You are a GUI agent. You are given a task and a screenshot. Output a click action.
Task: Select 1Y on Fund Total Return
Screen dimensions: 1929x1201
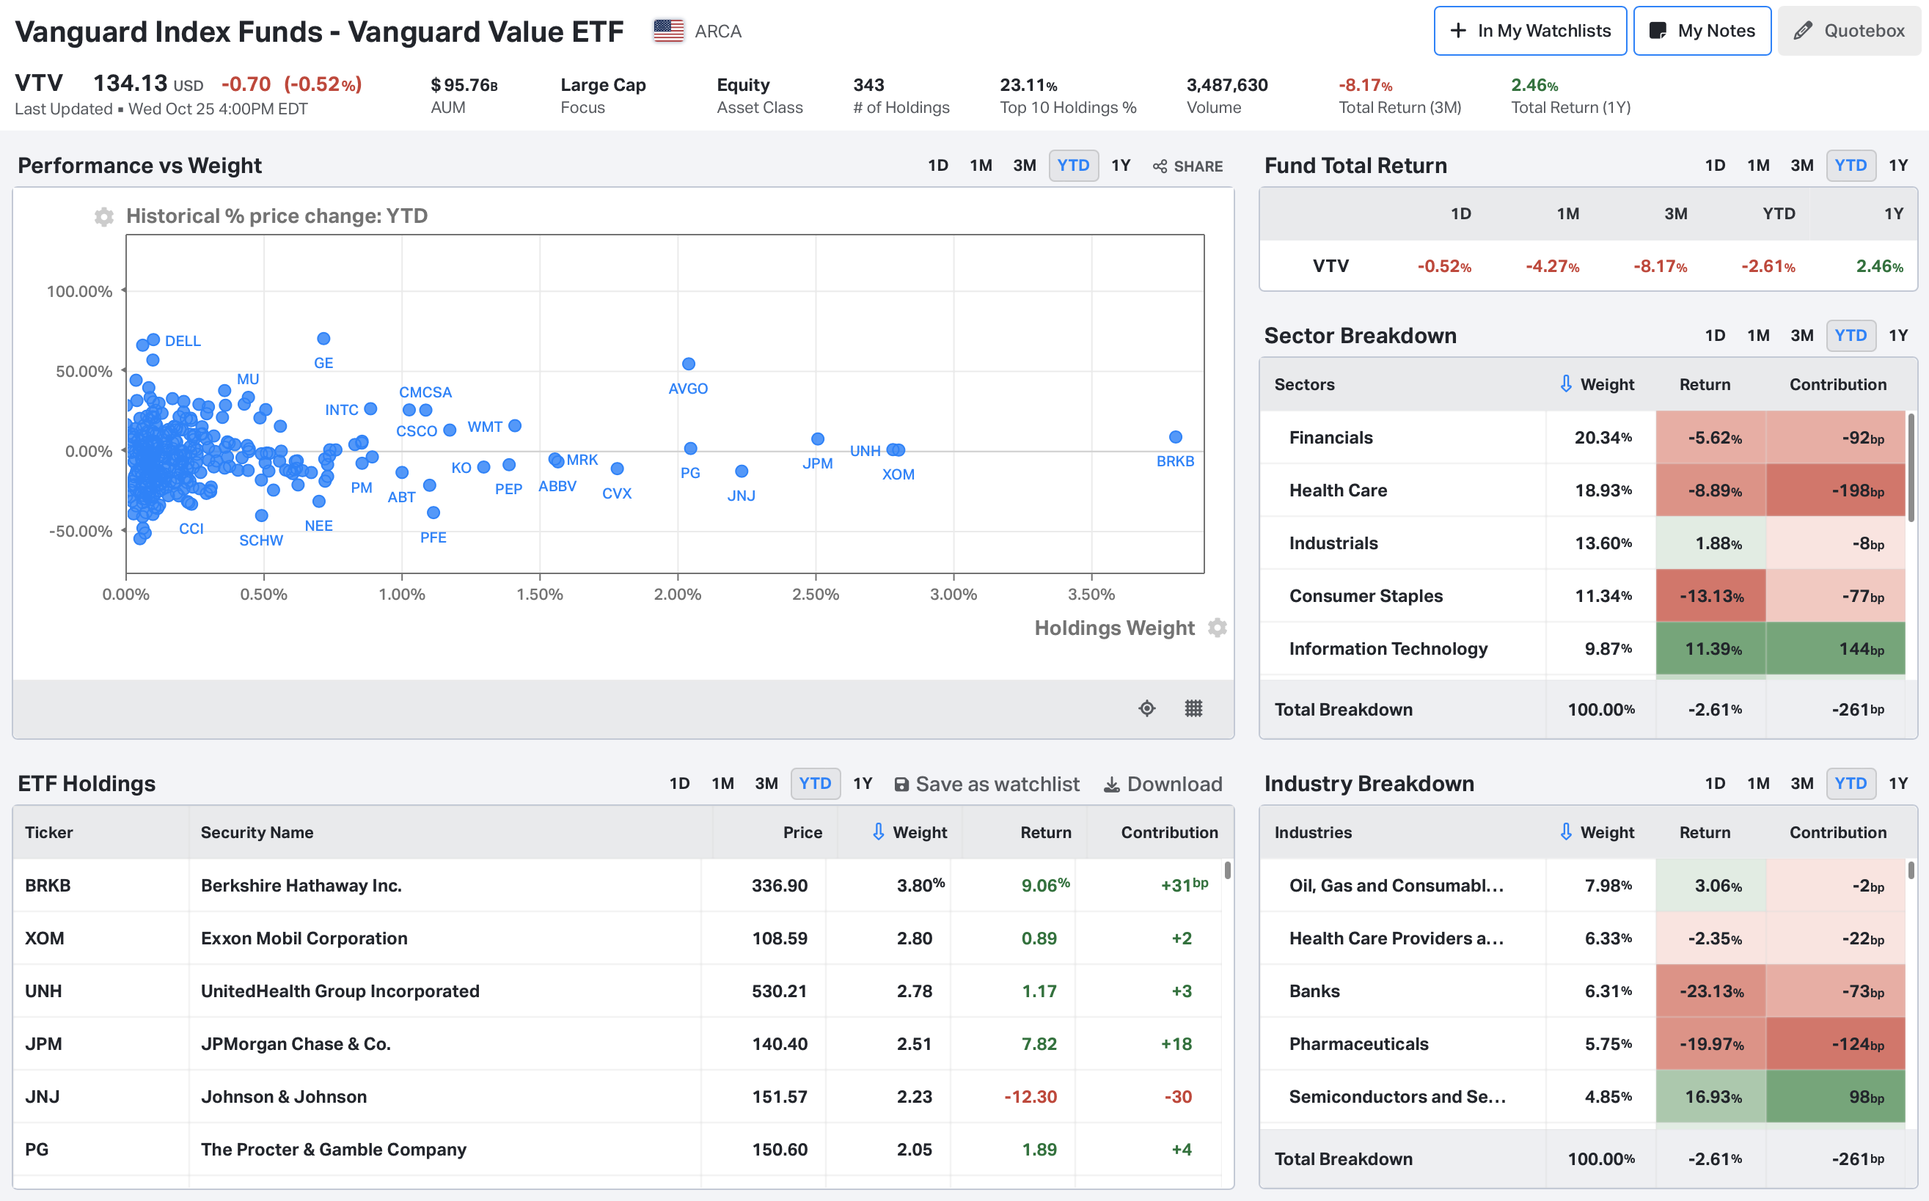pos(1898,165)
